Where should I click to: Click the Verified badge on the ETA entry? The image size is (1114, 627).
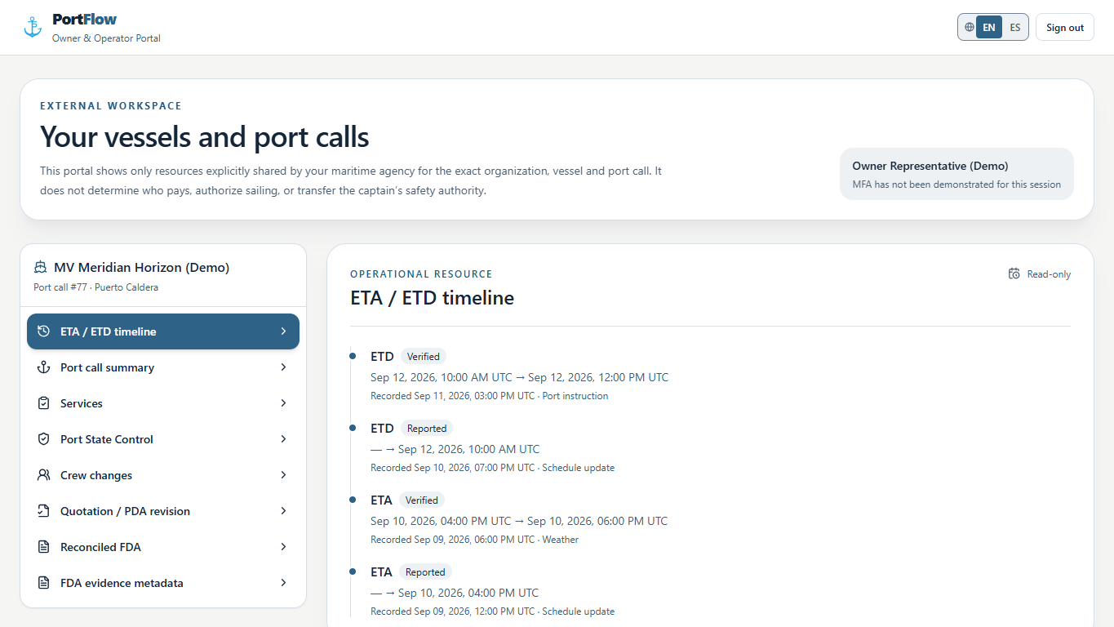pos(422,500)
